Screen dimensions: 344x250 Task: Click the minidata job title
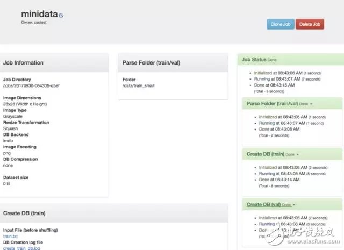(39, 14)
